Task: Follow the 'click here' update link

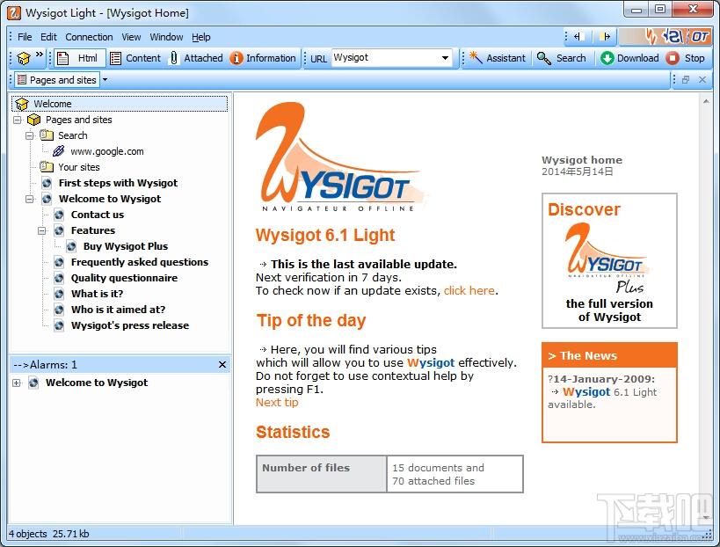Action: (469, 291)
